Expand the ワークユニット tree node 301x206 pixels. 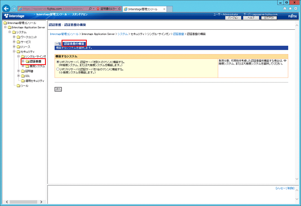14,37
